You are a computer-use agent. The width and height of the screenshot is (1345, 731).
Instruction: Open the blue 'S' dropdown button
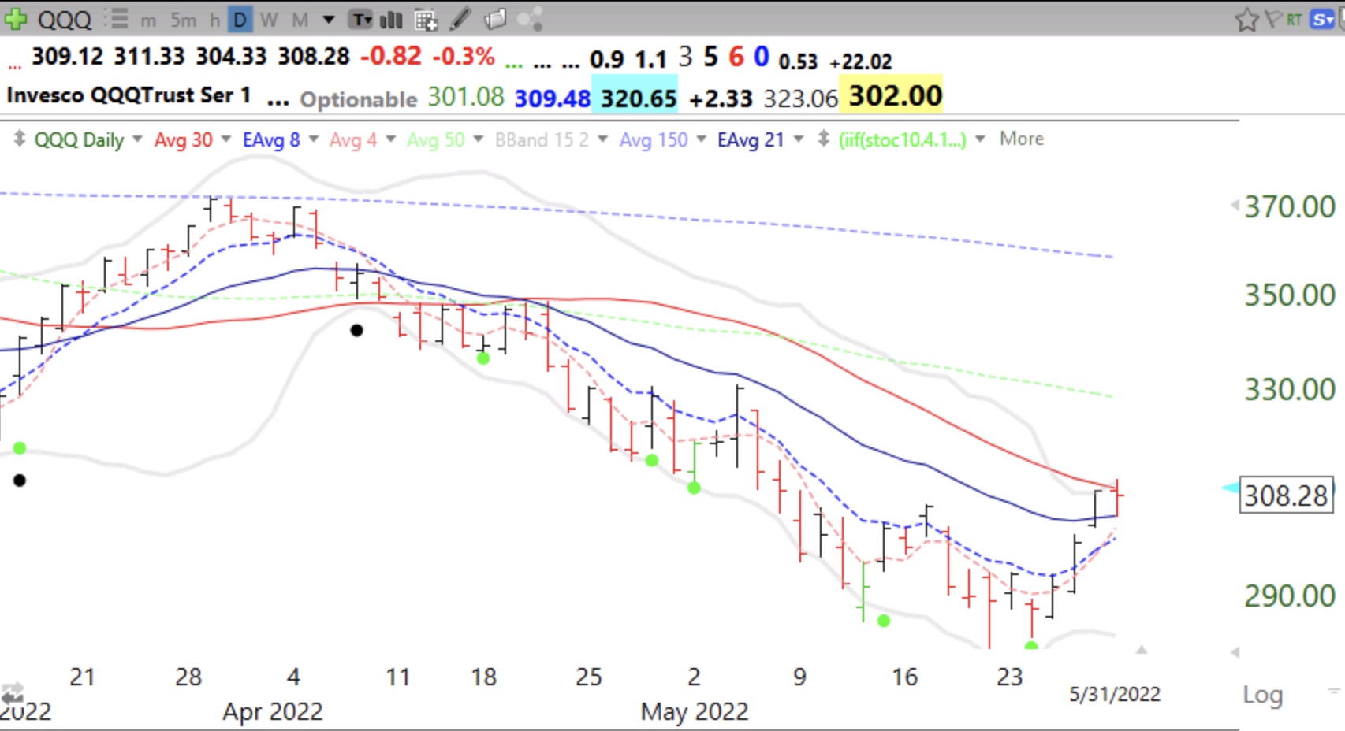1323,19
